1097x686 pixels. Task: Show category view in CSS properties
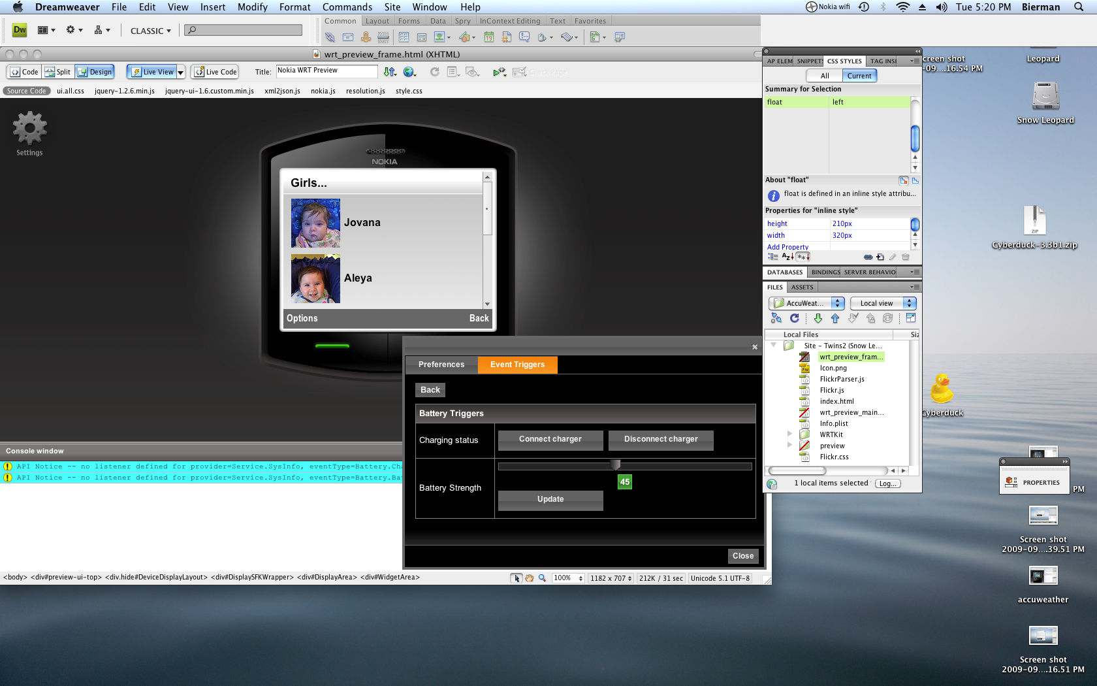[773, 257]
